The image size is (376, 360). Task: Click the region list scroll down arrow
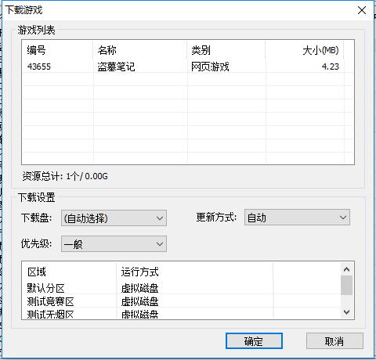click(x=347, y=312)
